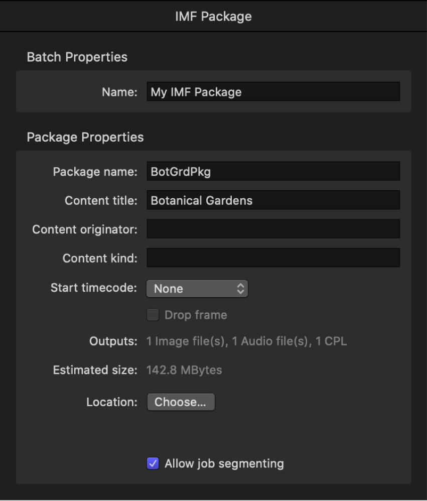427x501 pixels.
Task: Click Choose to set the output location
Action: (x=181, y=402)
